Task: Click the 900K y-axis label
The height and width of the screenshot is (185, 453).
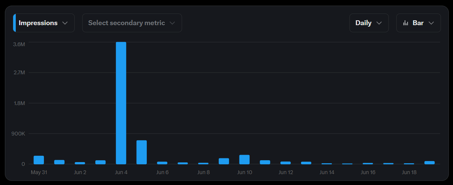Action: [18, 134]
